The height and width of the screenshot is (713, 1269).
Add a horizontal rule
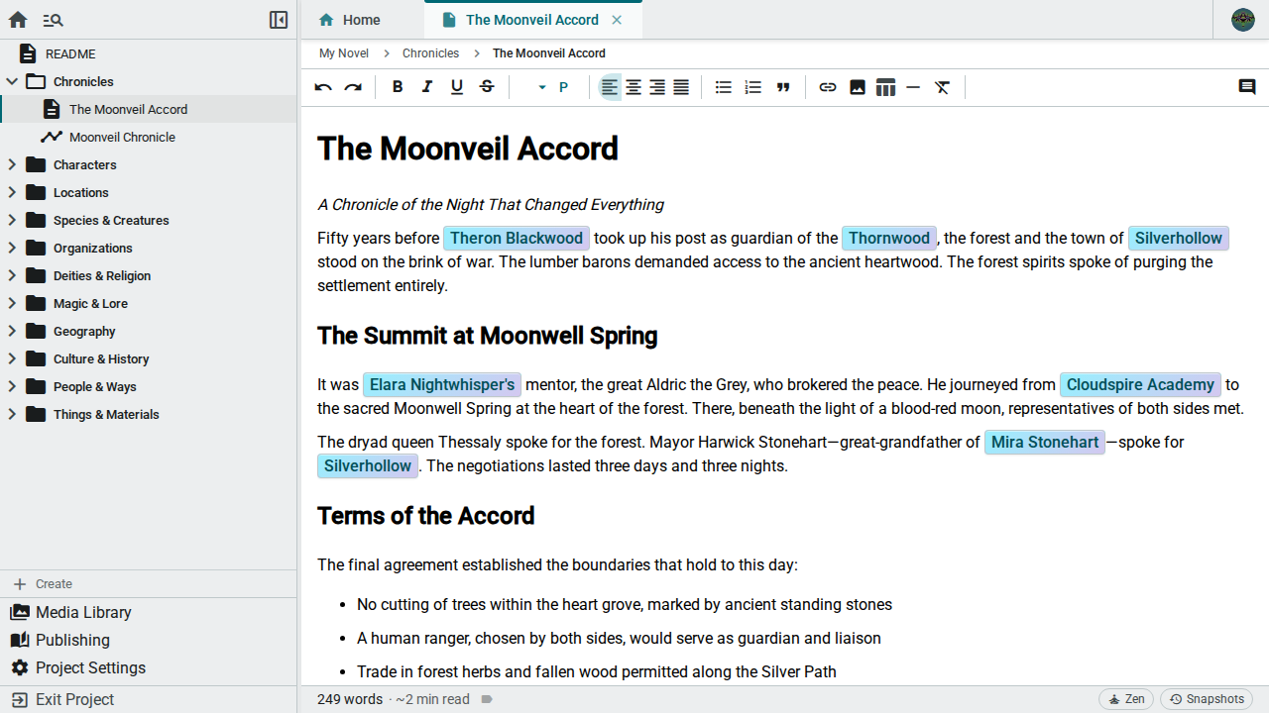click(x=913, y=87)
